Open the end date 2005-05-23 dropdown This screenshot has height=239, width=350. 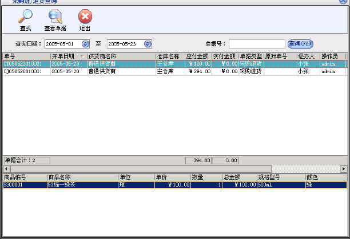coord(147,43)
